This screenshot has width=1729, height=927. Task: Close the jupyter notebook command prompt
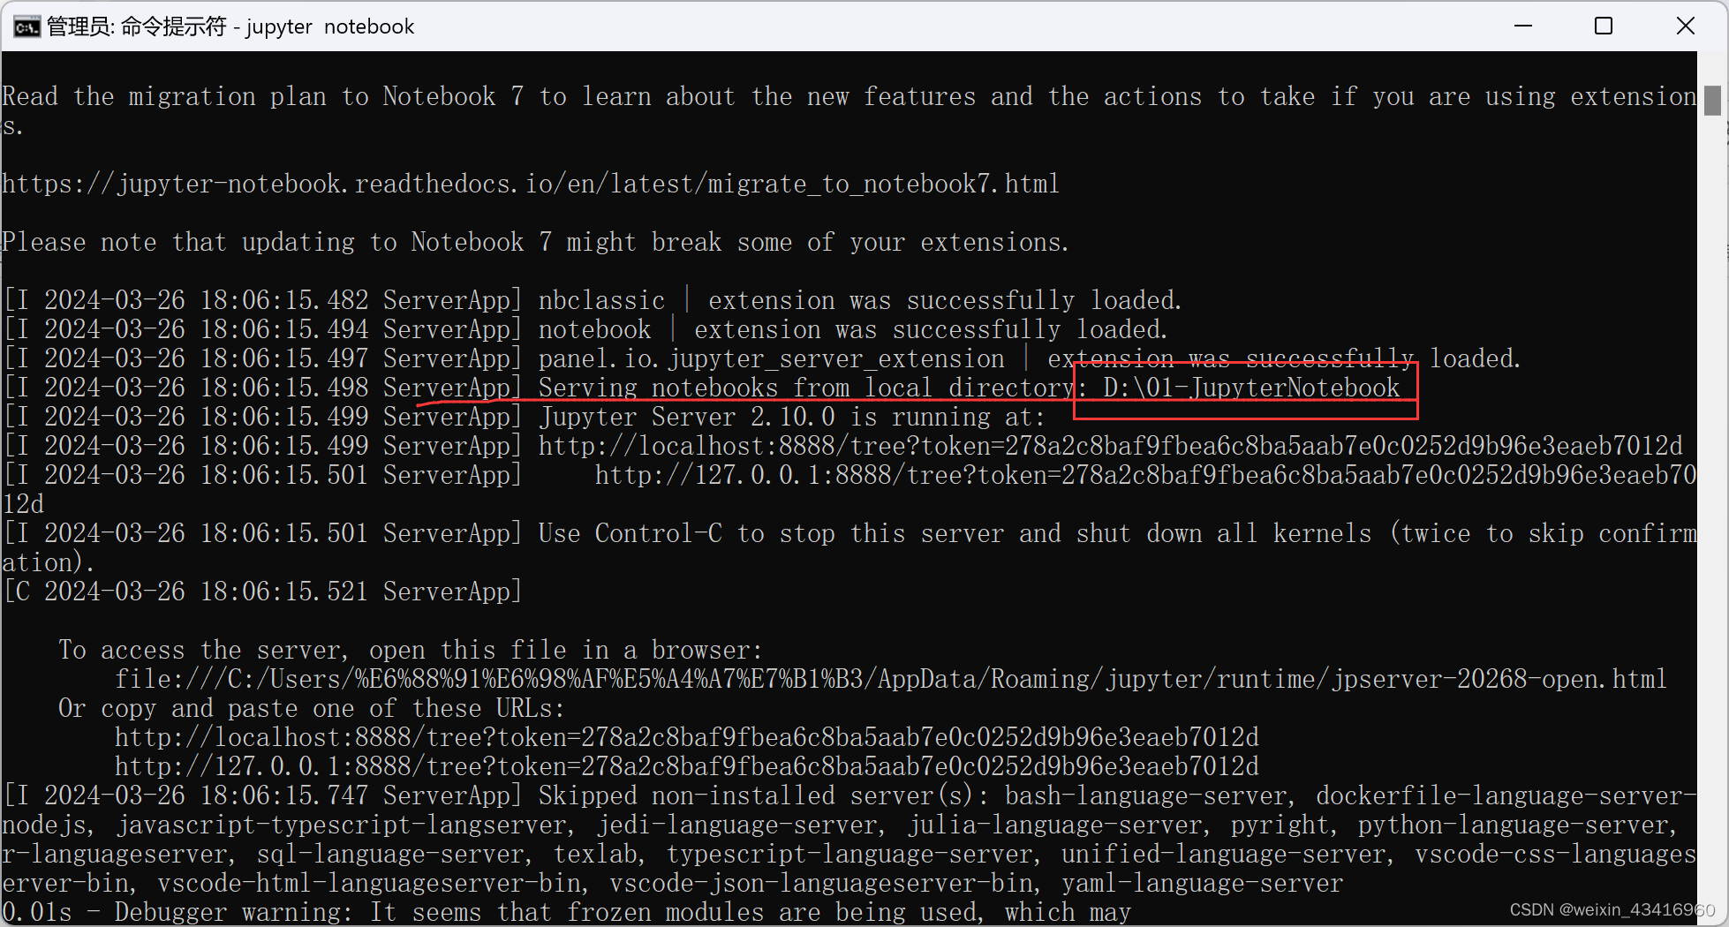pyautogui.click(x=1685, y=26)
